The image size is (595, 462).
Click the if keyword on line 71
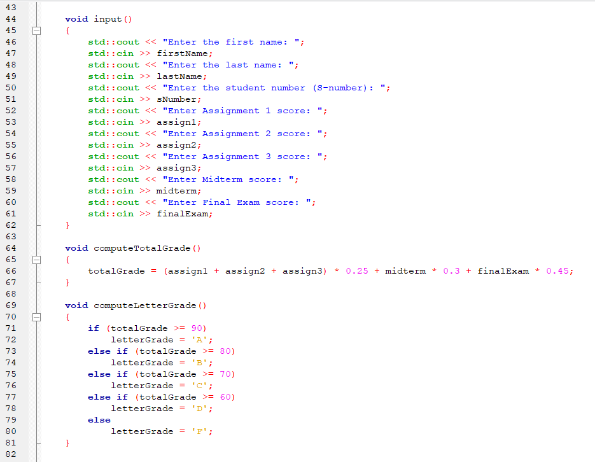pos(94,328)
